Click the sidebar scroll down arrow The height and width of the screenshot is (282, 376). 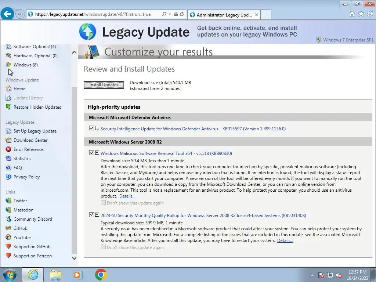point(74,258)
